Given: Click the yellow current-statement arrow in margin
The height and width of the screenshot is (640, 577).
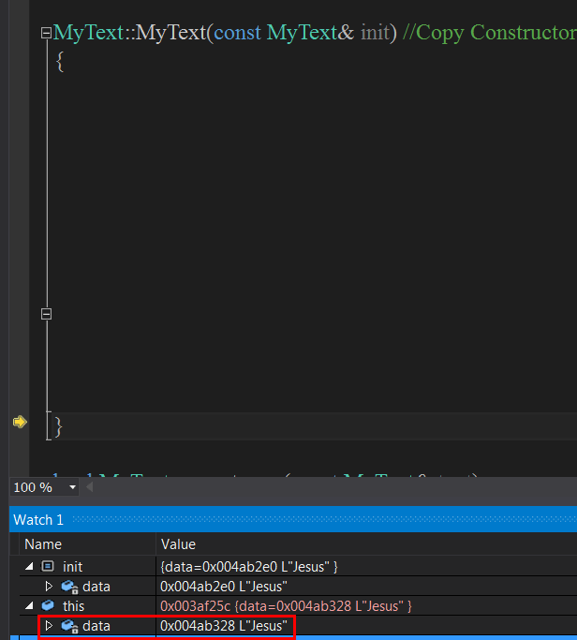Looking at the screenshot, I should coord(20,422).
